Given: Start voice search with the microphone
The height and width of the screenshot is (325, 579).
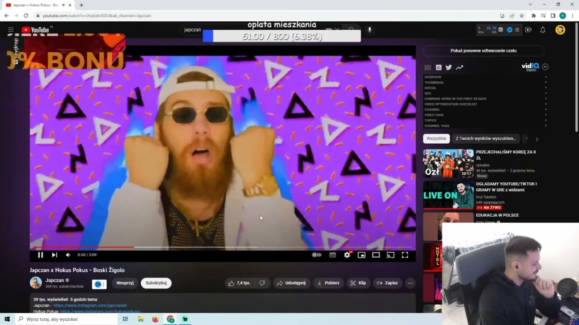Looking at the screenshot, I should [370, 30].
